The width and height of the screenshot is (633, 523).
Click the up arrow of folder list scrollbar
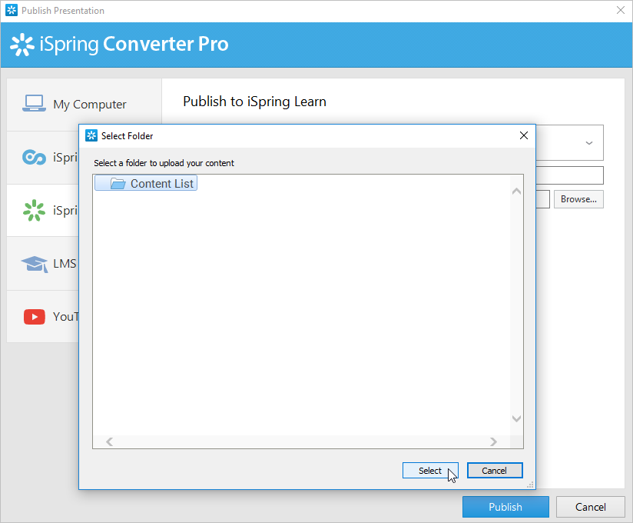tap(516, 192)
